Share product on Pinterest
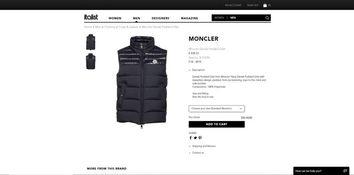 tap(200, 138)
